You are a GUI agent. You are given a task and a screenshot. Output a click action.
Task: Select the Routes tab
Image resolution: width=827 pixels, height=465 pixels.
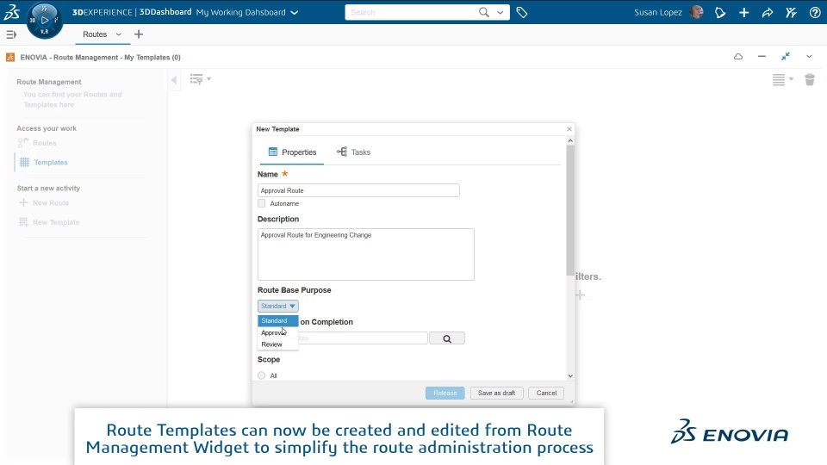[x=95, y=34]
